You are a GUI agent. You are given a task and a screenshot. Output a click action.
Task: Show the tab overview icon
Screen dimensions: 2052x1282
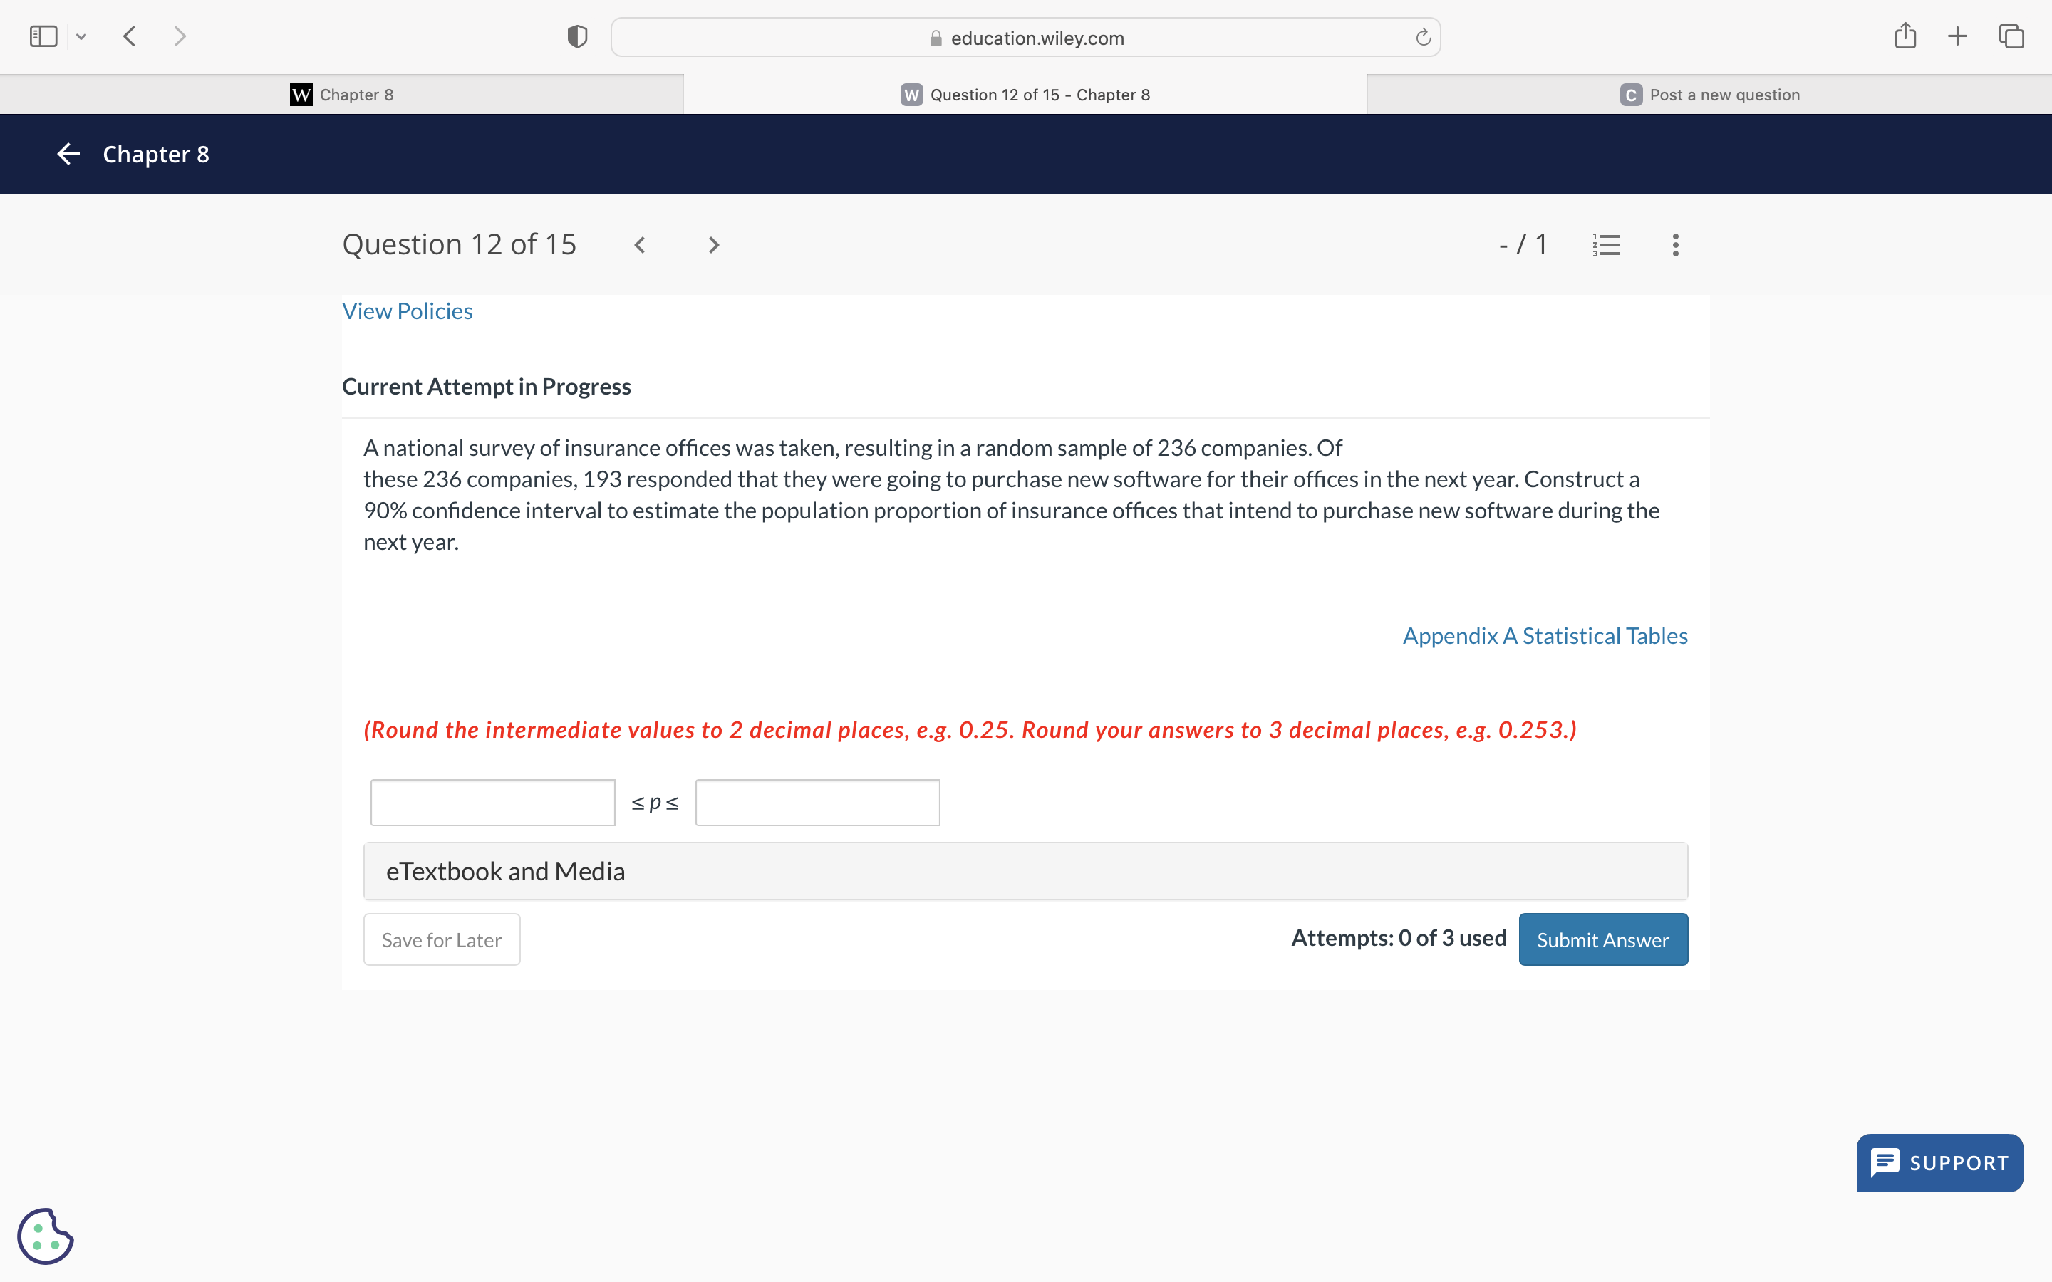[2011, 36]
